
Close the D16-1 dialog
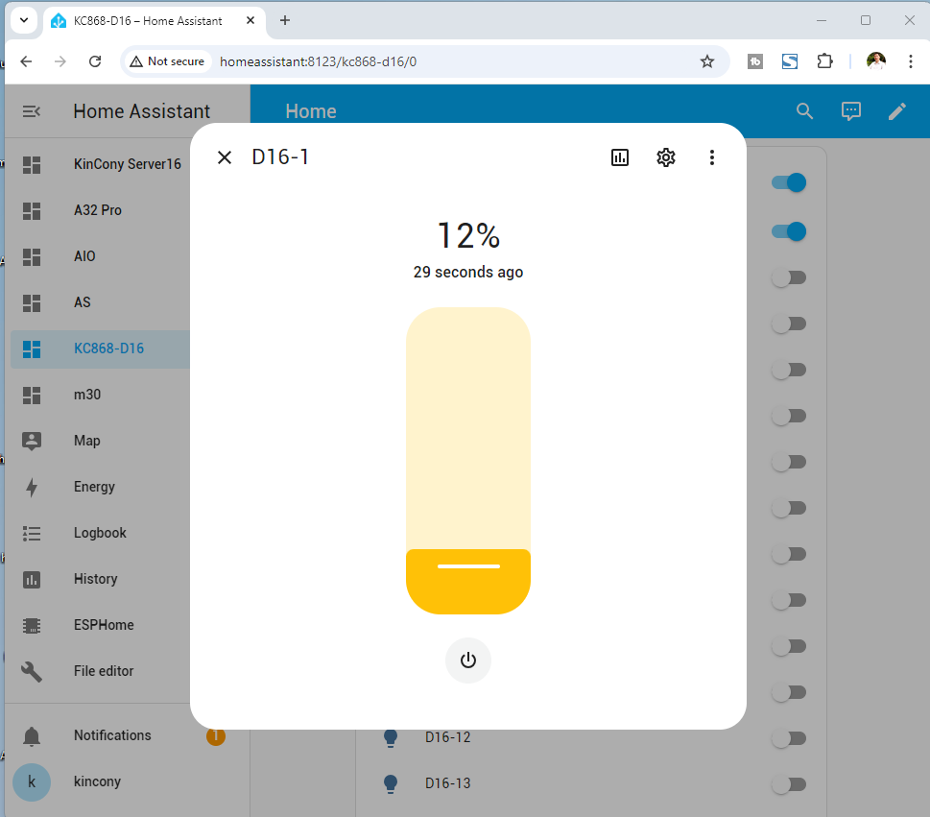pos(225,157)
